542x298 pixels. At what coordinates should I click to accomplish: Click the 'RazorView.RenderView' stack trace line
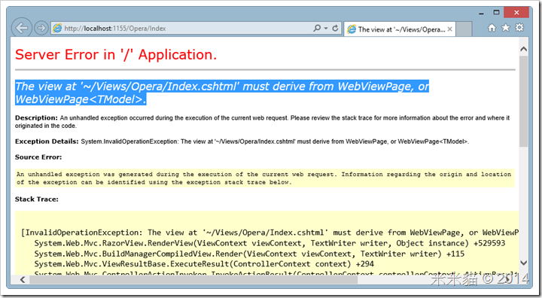269,243
